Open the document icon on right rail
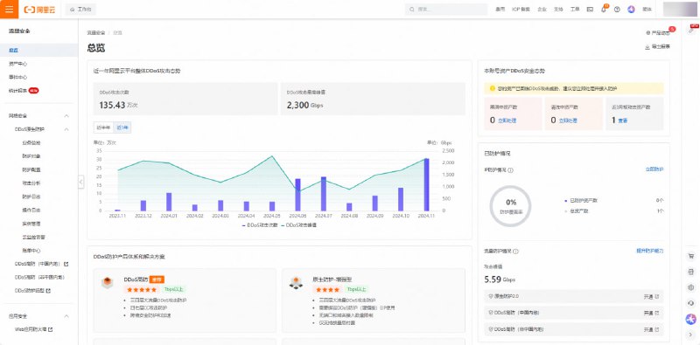 (x=691, y=272)
